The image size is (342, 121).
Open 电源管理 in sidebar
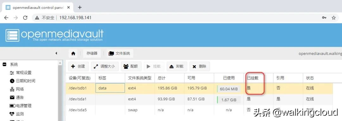[21, 106]
